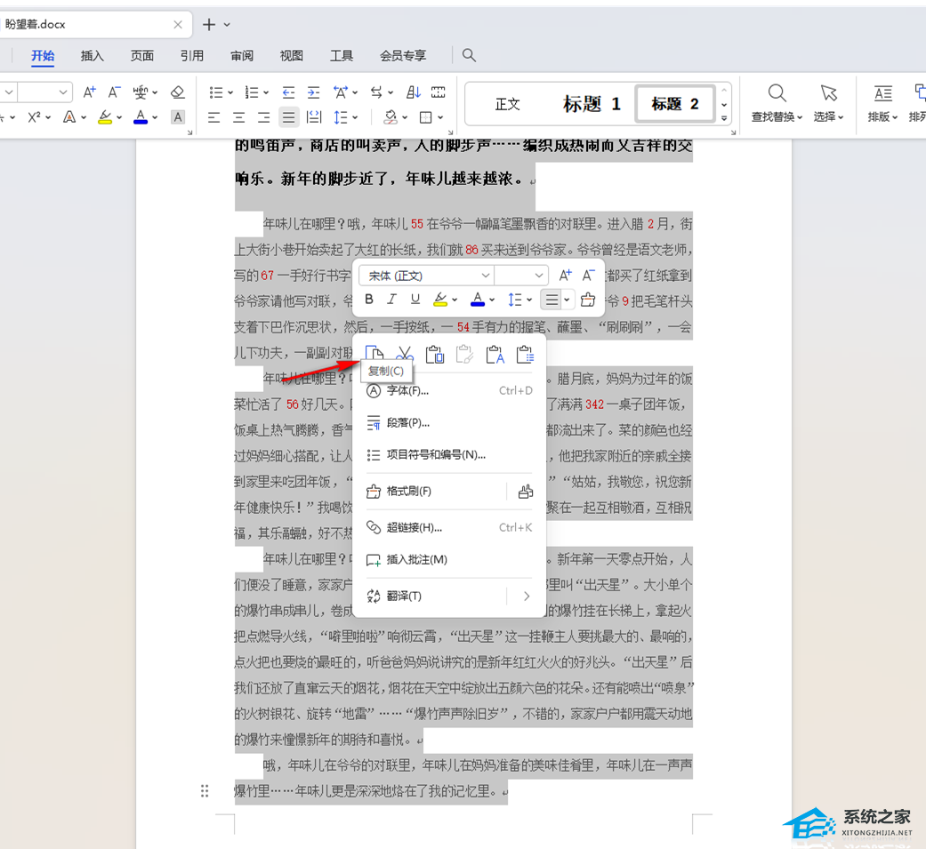Image resolution: width=926 pixels, height=849 pixels.
Task: Toggle center alignment in the ribbon
Action: pyautogui.click(x=238, y=116)
